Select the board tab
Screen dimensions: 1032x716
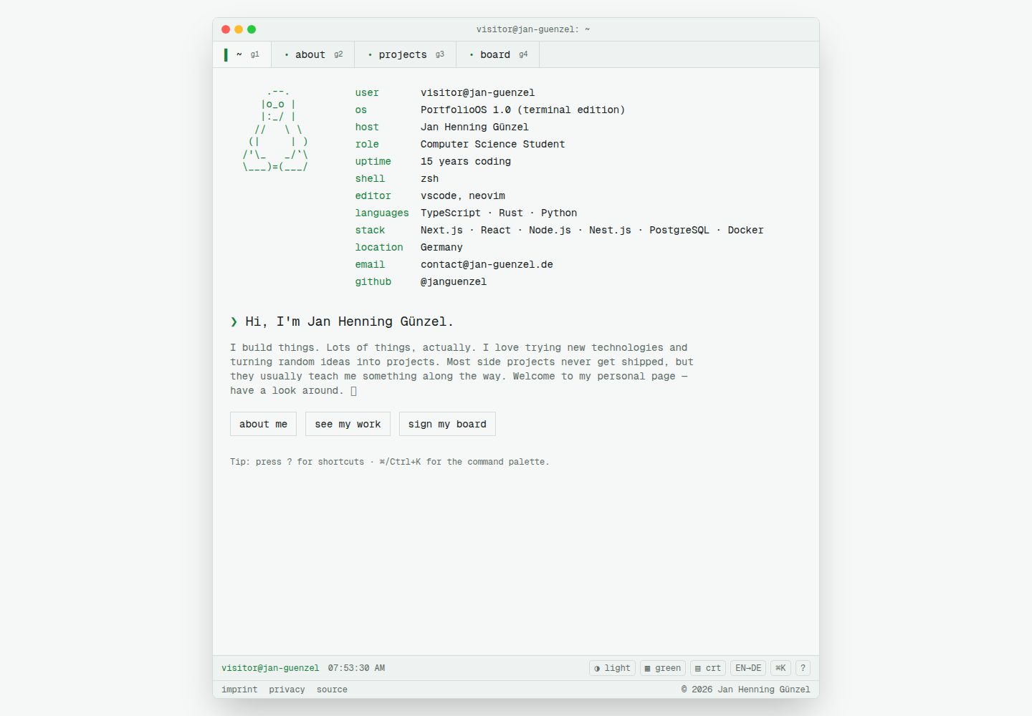click(498, 54)
